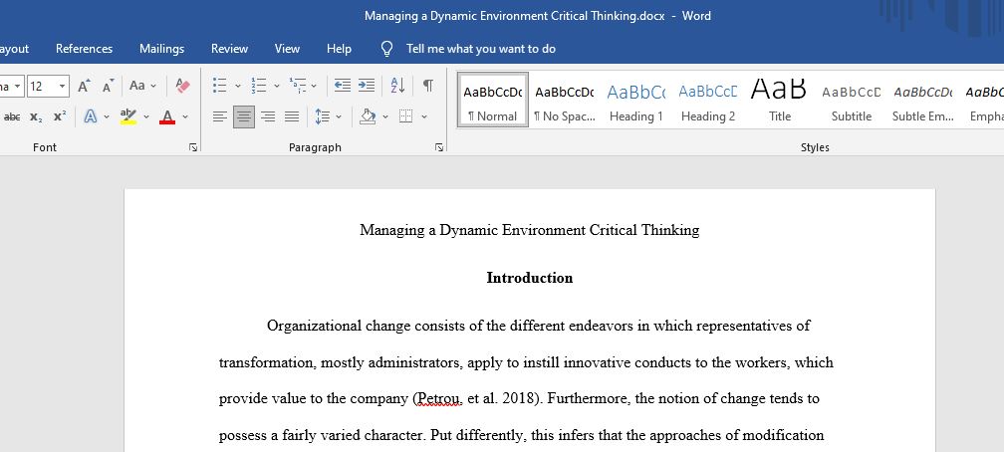Apply strikethrough formatting
The height and width of the screenshot is (452, 1004).
point(12,116)
